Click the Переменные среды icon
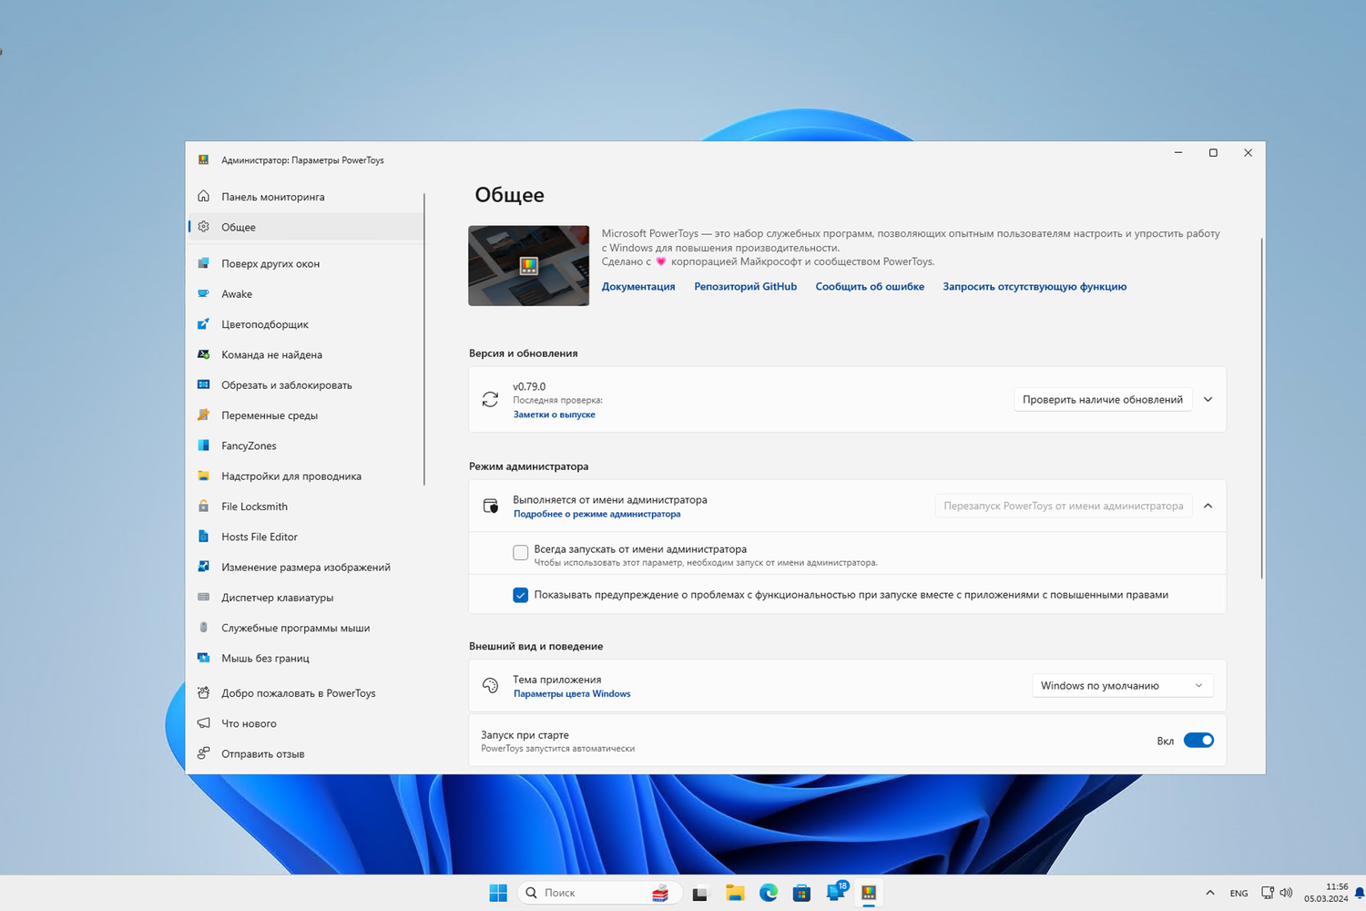The height and width of the screenshot is (911, 1366). tap(203, 415)
